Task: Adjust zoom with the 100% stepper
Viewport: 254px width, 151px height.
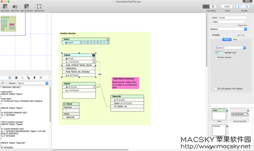Action: 233,6
